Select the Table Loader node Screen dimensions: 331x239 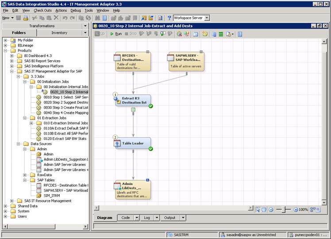pos(133,143)
